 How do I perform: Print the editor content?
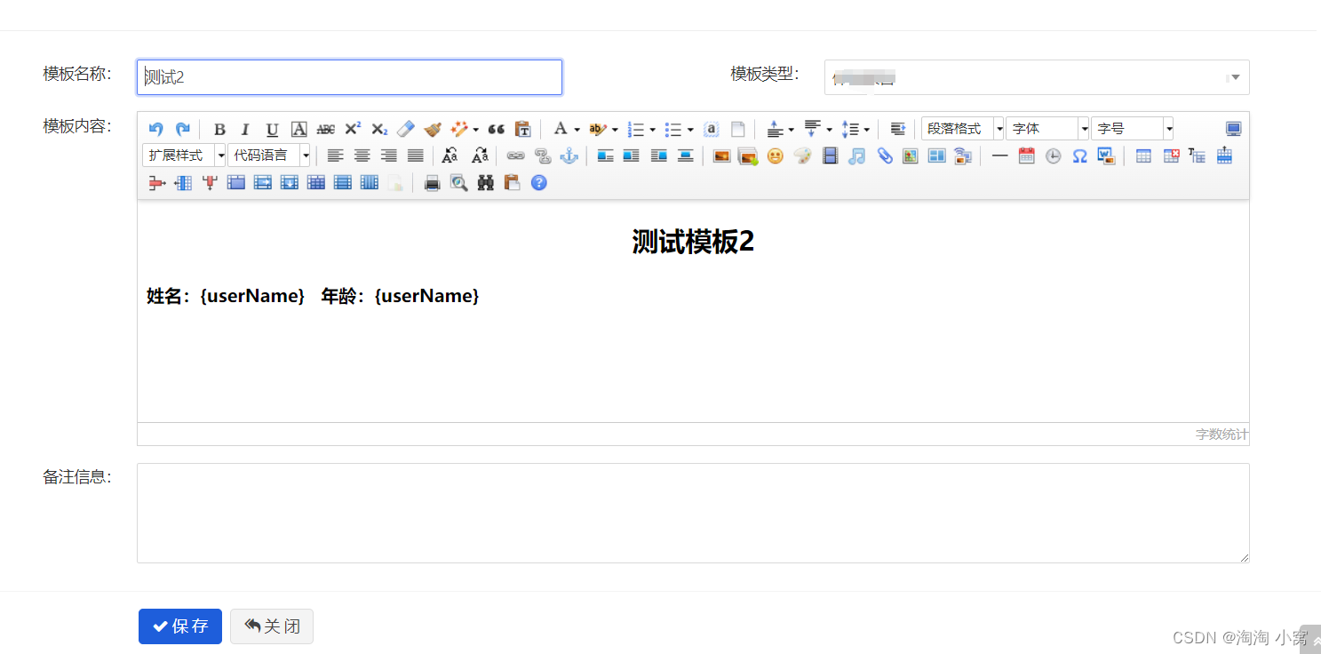point(432,183)
